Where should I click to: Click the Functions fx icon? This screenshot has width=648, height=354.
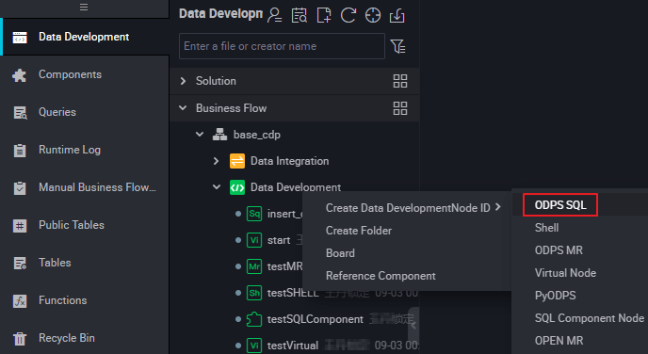(20, 300)
